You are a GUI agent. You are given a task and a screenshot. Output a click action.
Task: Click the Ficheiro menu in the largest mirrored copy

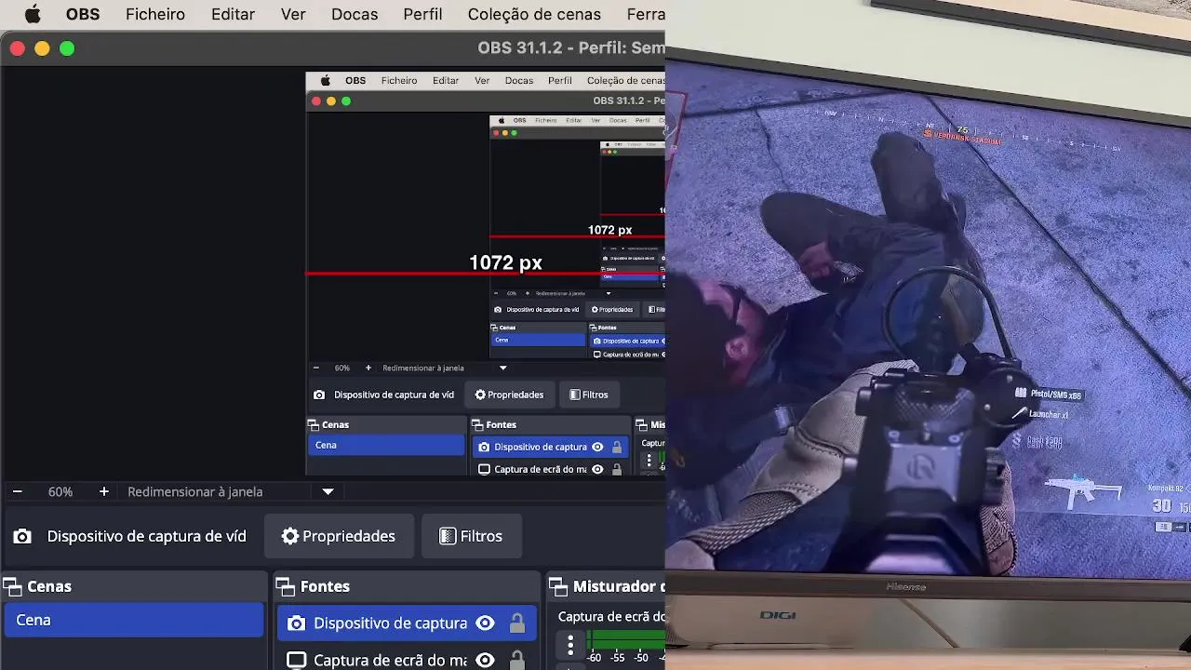(399, 80)
